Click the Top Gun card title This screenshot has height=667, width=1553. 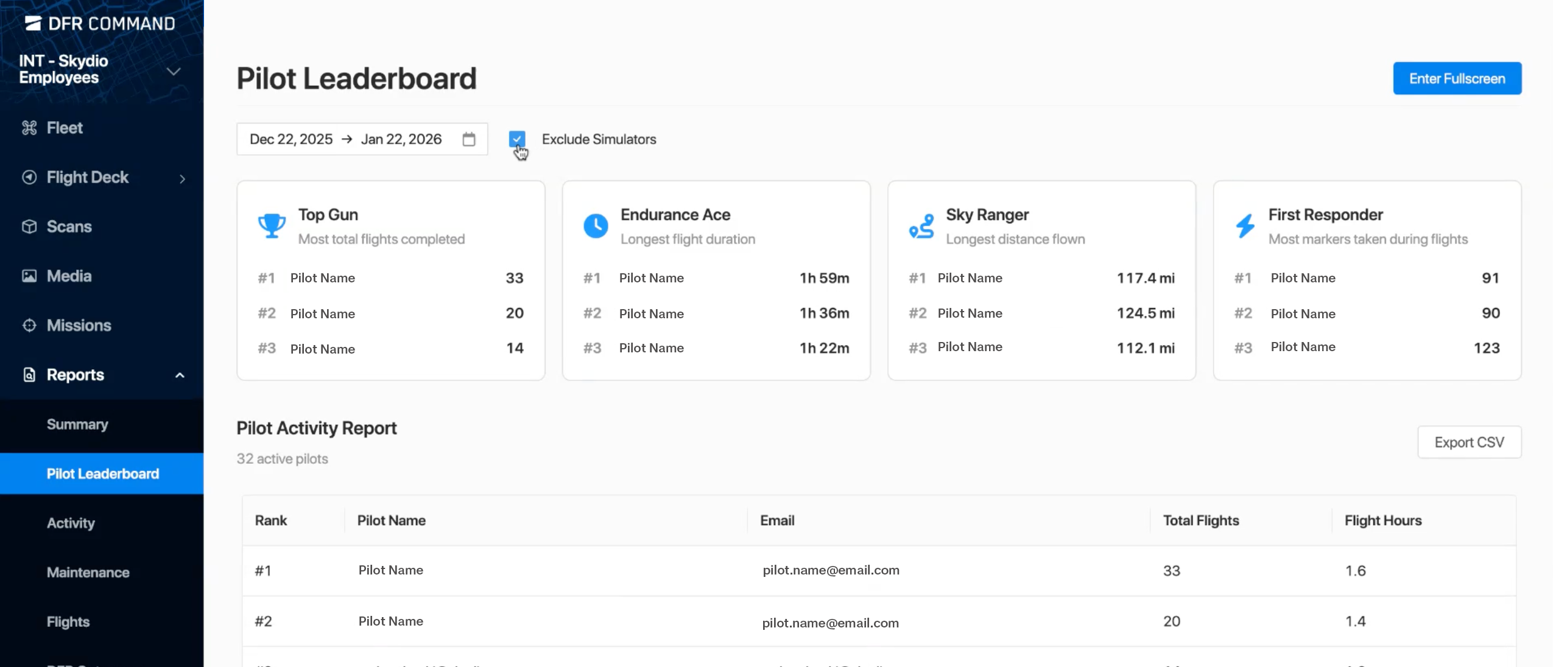[x=328, y=215]
